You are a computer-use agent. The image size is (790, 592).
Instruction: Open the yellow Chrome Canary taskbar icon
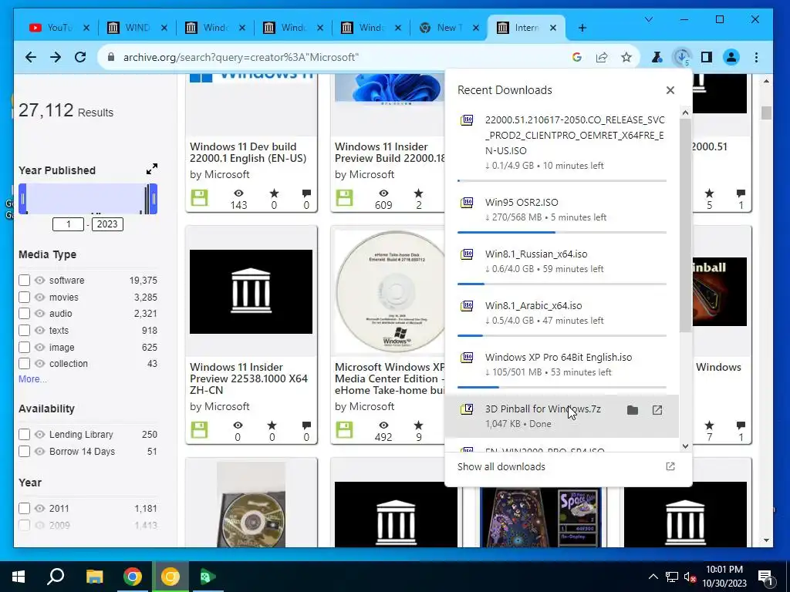170,577
